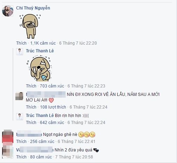Like Chi Thuỳ Nguyễn's sticker comment
The height and width of the screenshot is (163, 177).
21,43
